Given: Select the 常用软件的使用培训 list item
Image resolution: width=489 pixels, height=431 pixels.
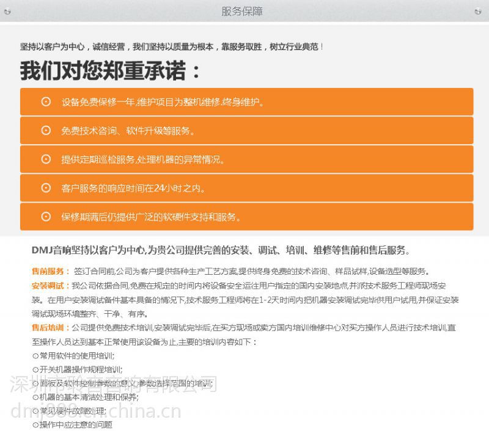Looking at the screenshot, I should point(76,355).
